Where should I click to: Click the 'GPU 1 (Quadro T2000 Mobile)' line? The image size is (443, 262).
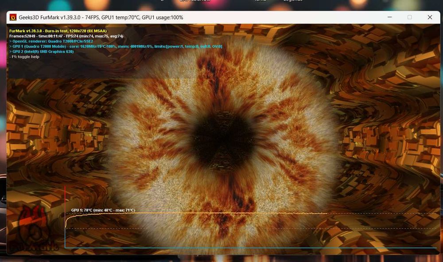[x=116, y=46]
